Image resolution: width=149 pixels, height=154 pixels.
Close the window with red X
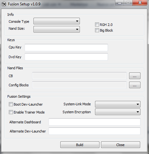[140, 3]
